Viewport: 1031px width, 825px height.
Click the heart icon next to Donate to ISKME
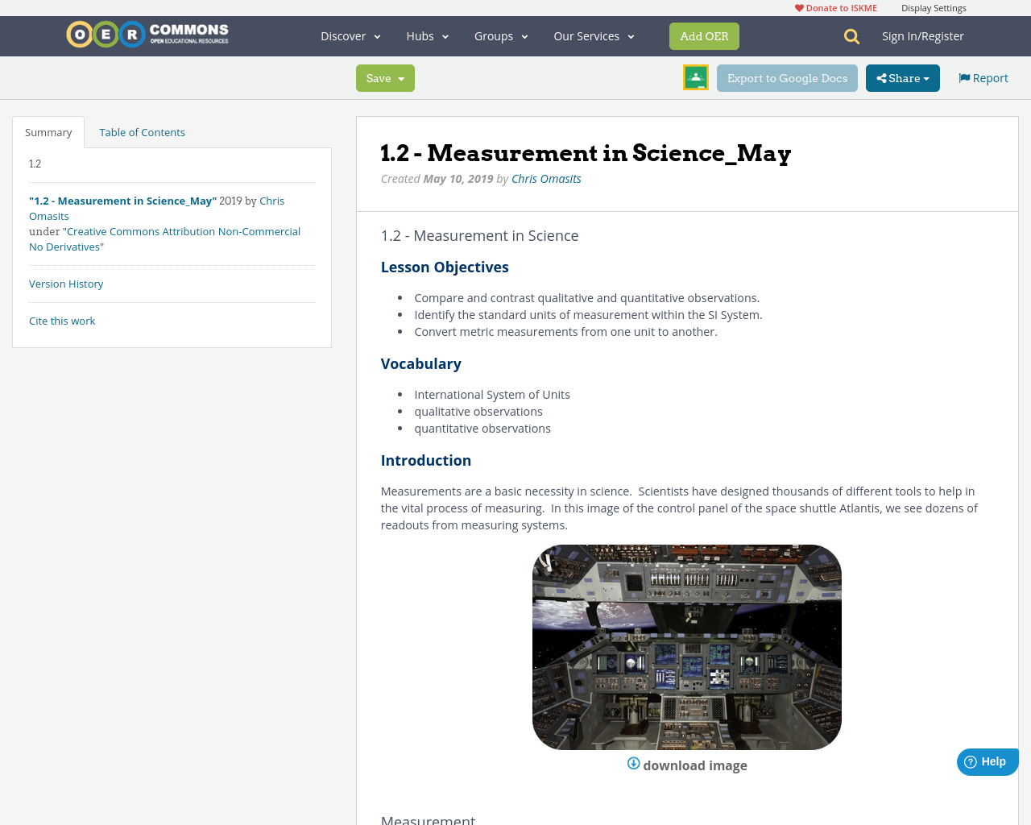[x=798, y=6]
